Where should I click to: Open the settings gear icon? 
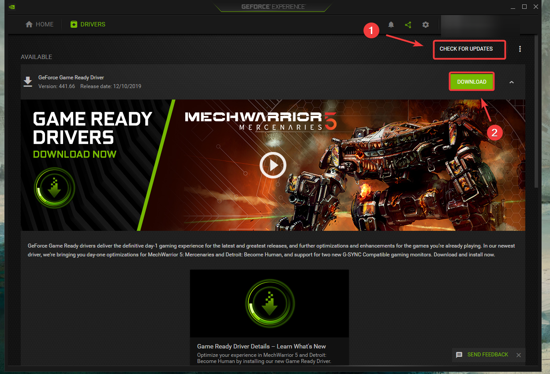(x=426, y=25)
